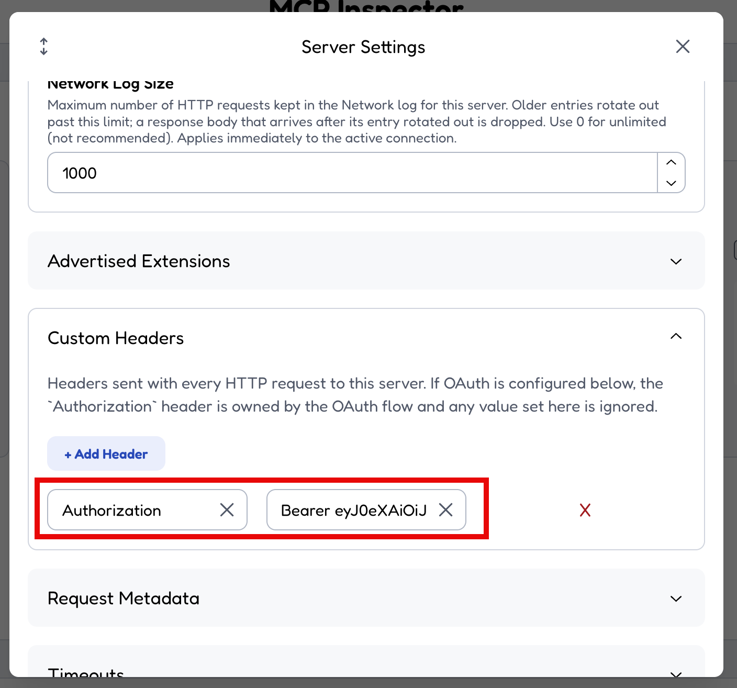Select the Bearer token value field

click(354, 510)
